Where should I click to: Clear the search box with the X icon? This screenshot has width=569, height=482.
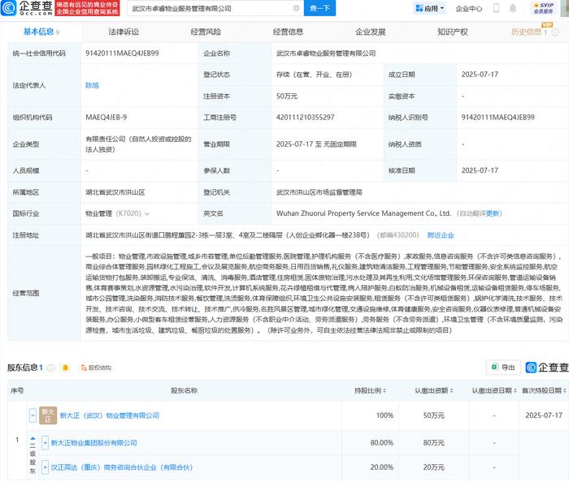(x=296, y=8)
